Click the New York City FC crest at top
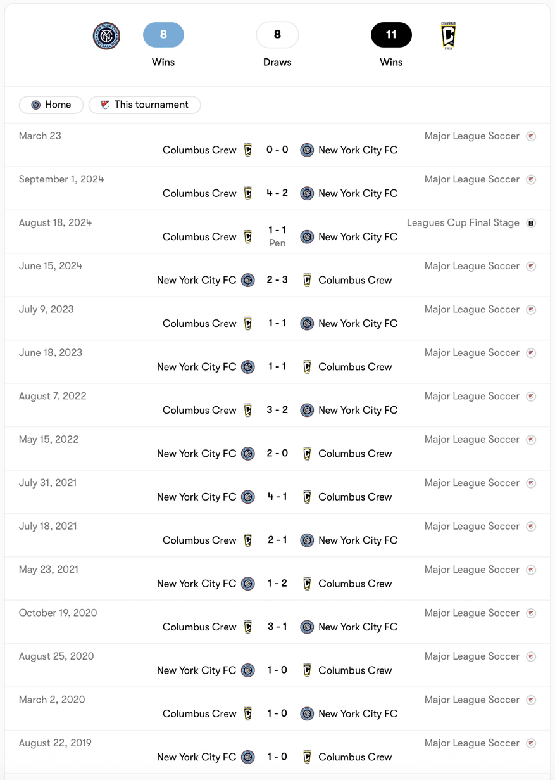 point(106,35)
